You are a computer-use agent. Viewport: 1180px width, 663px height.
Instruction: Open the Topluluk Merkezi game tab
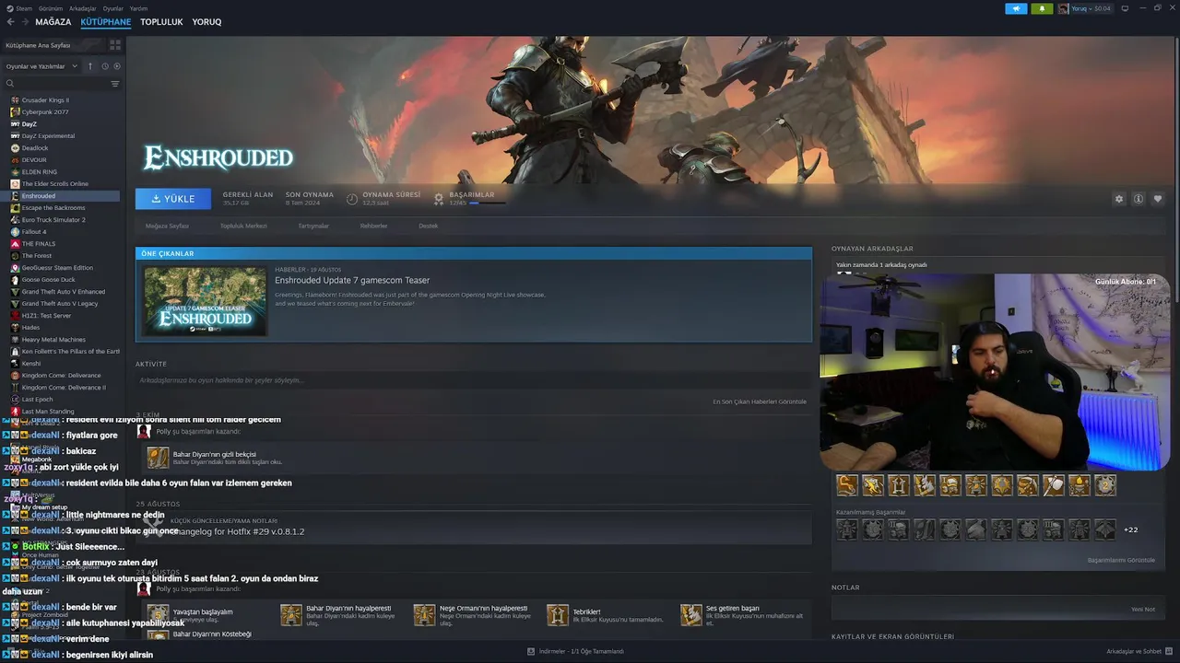(243, 226)
